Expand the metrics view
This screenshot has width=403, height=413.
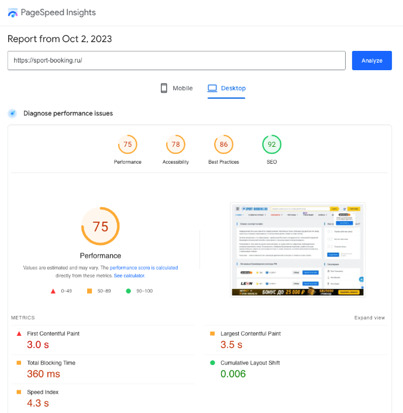(369, 318)
